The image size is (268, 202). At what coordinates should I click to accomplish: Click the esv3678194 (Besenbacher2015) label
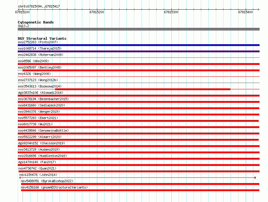pos(43,99)
